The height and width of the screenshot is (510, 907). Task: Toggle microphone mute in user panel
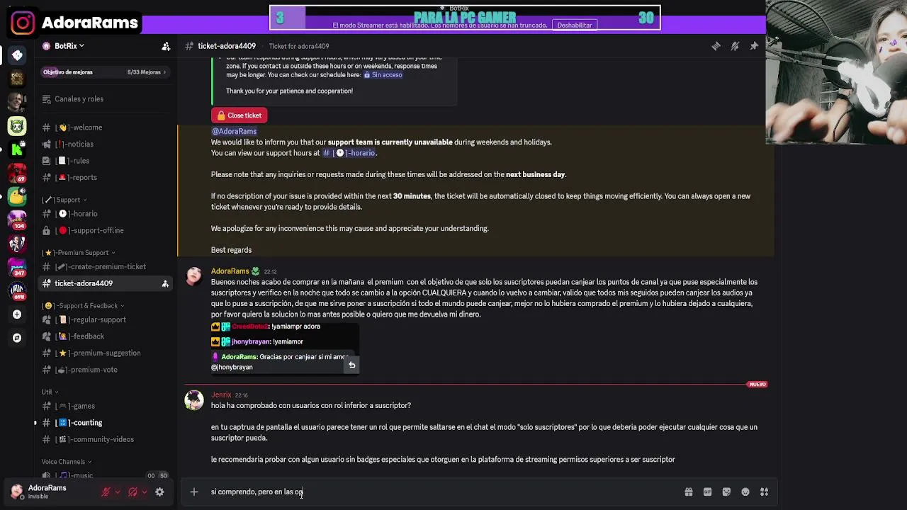point(106,492)
